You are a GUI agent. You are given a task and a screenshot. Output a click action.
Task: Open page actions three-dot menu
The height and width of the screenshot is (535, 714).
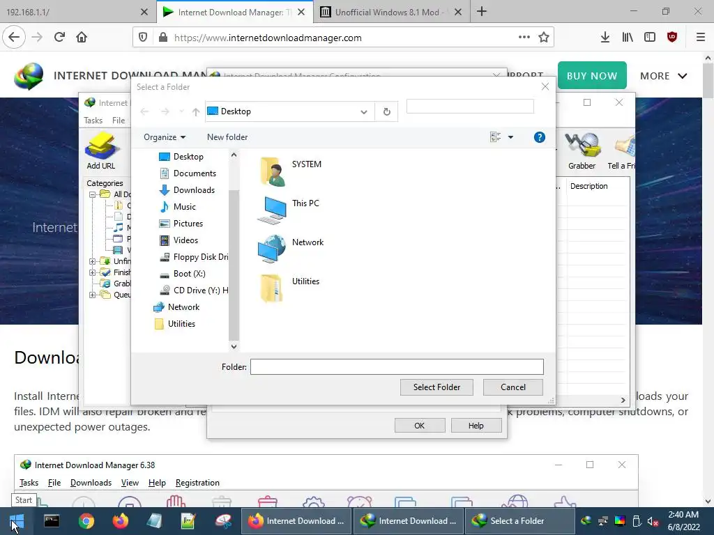[524, 38]
